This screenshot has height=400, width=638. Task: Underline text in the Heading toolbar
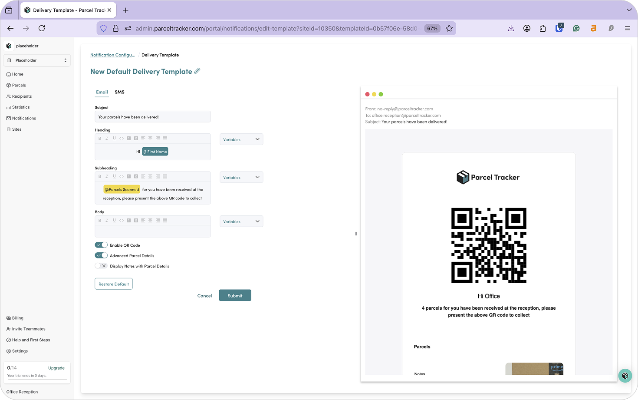tap(114, 139)
